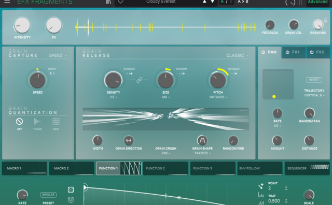Screen dimensions: 332x205
Task: Select the Off quantization icon
Action: click(19, 122)
